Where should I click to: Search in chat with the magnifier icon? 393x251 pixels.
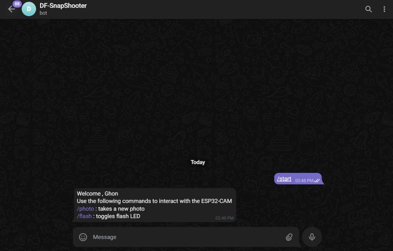(x=368, y=9)
